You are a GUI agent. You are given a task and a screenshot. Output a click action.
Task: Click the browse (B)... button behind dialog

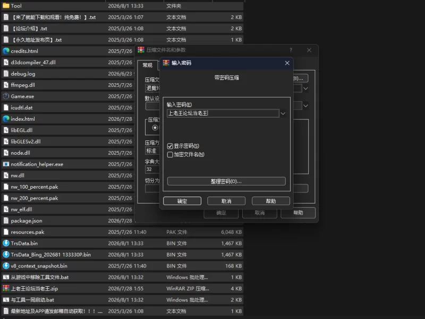[x=300, y=78]
